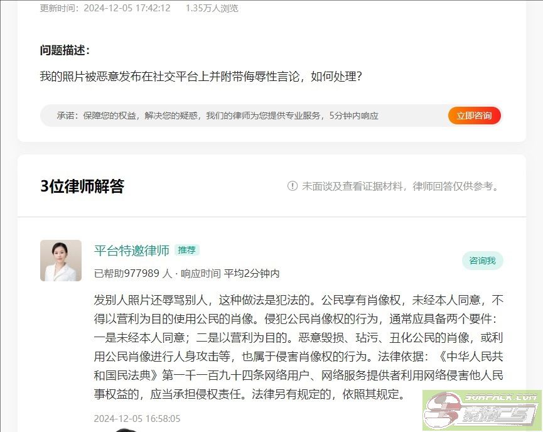
Task: Click the 更新时间 timestamp at top
Action: (x=105, y=8)
